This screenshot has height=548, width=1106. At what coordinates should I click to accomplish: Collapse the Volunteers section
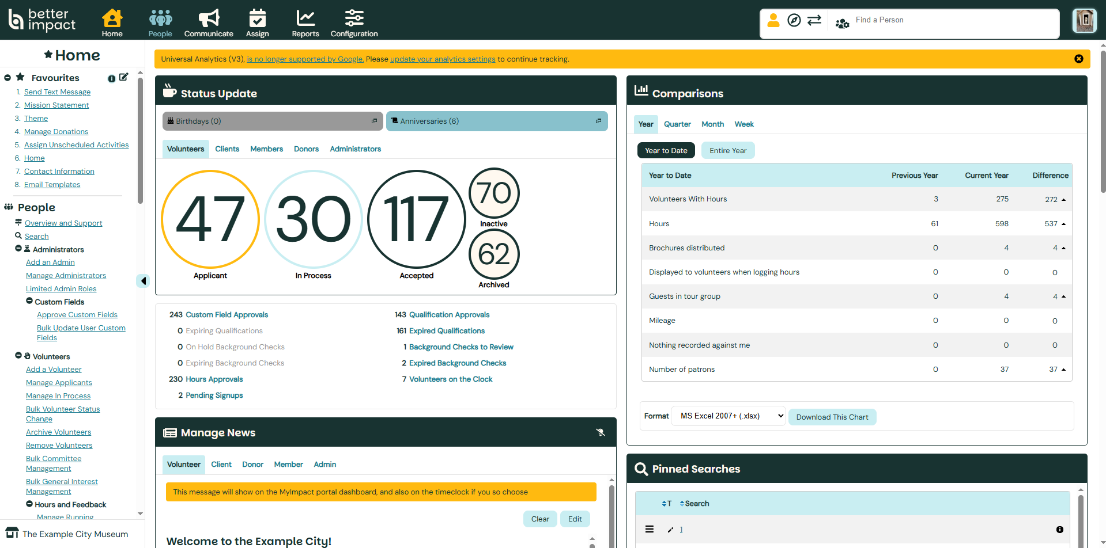[x=19, y=356]
